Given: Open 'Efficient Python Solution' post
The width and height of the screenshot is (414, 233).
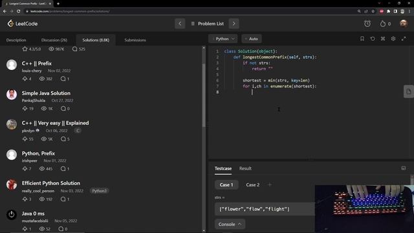Looking at the screenshot, I should [51, 183].
